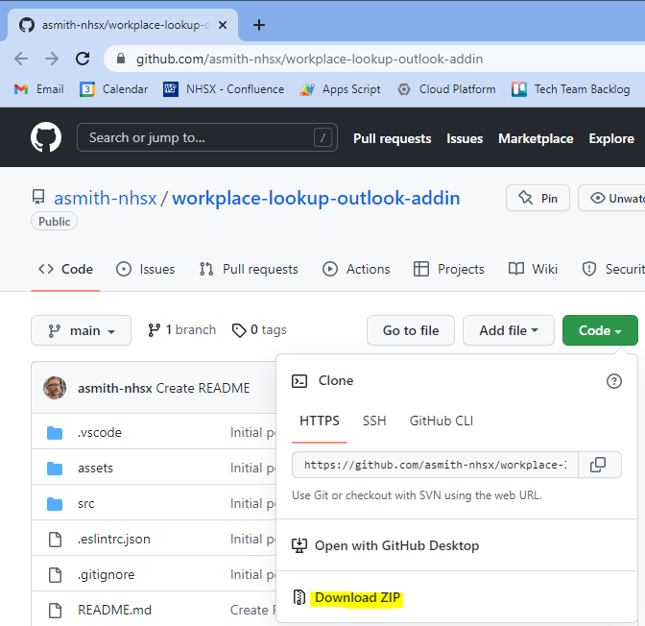The height and width of the screenshot is (626, 645).
Task: Open the repository Wiki tab
Action: tap(533, 269)
